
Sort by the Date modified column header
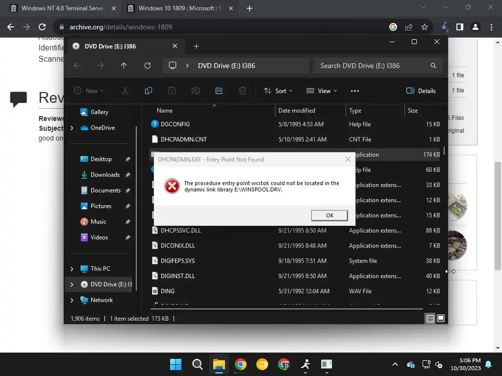coord(310,111)
